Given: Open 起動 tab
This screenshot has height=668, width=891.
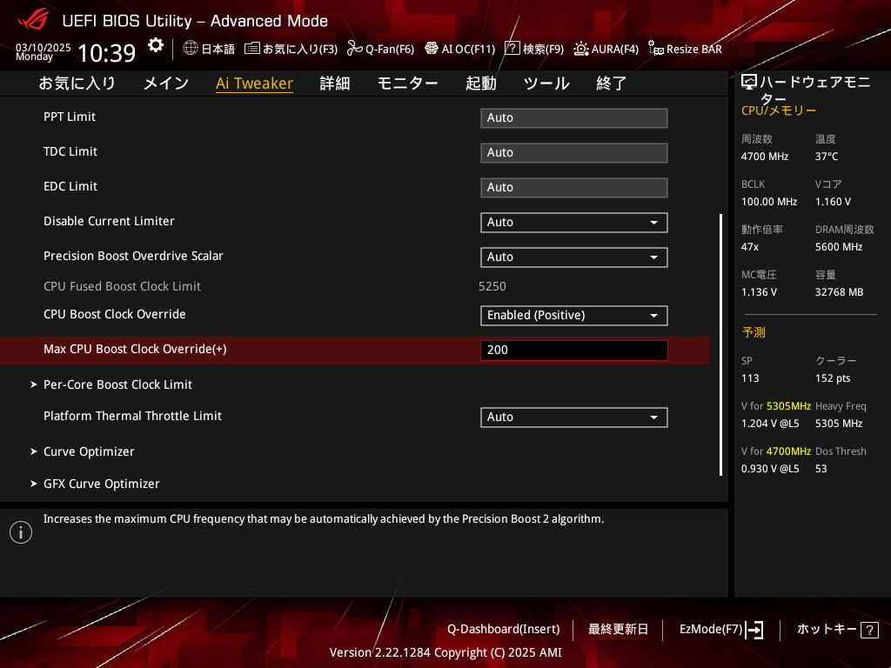Looking at the screenshot, I should (x=480, y=83).
